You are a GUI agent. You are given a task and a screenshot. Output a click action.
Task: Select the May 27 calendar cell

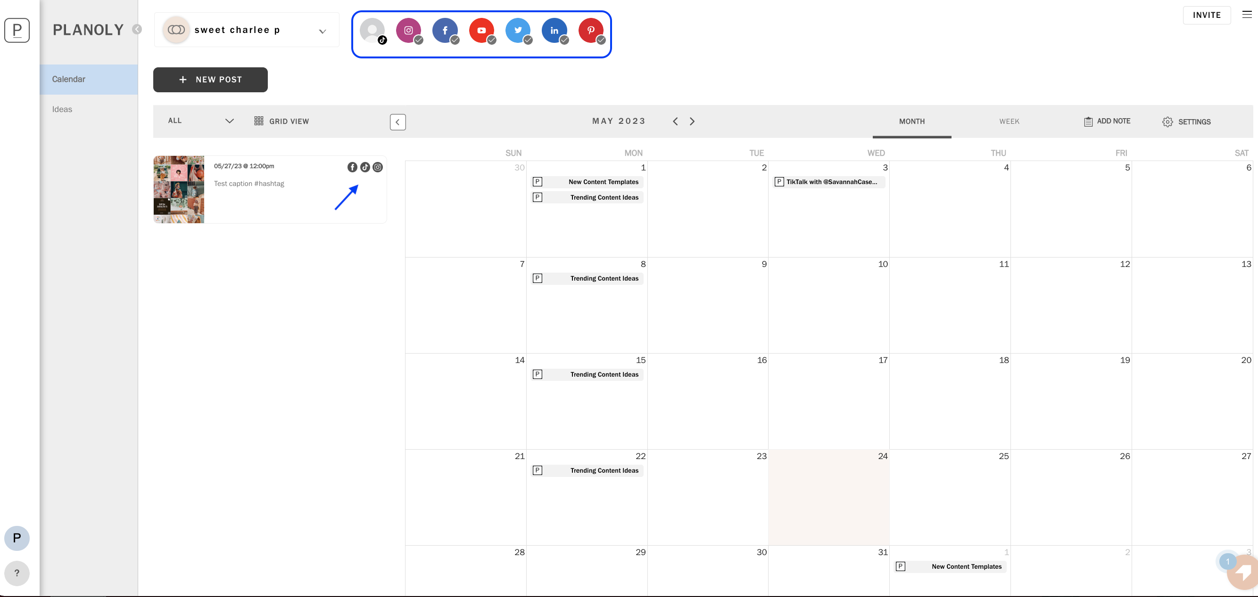[1192, 498]
